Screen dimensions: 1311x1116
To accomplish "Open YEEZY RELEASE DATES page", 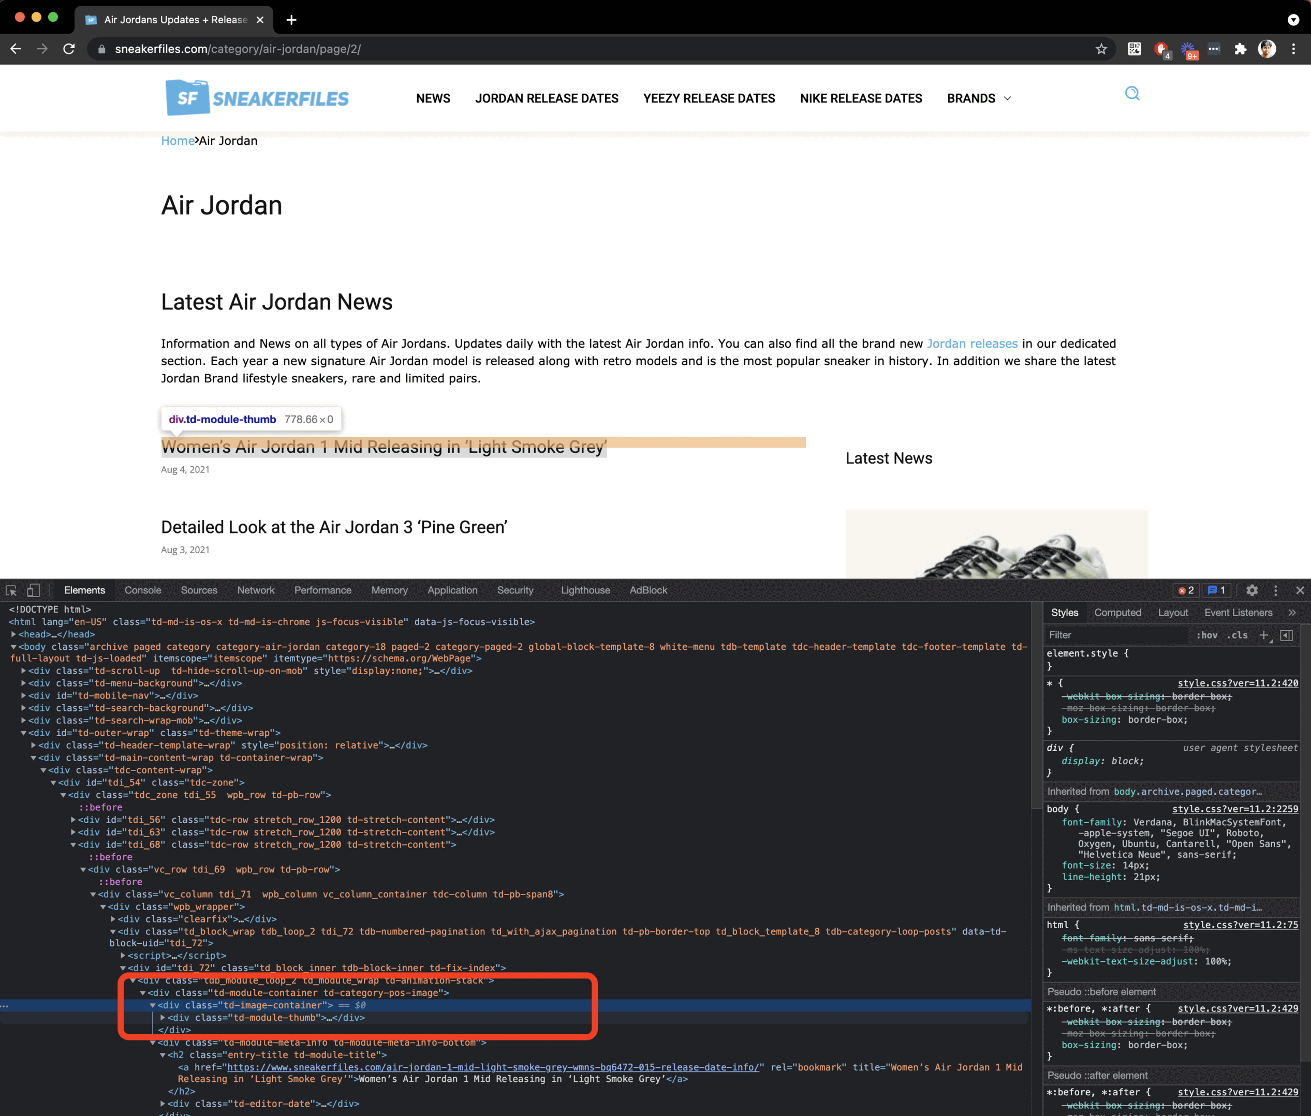I will 709,99.
